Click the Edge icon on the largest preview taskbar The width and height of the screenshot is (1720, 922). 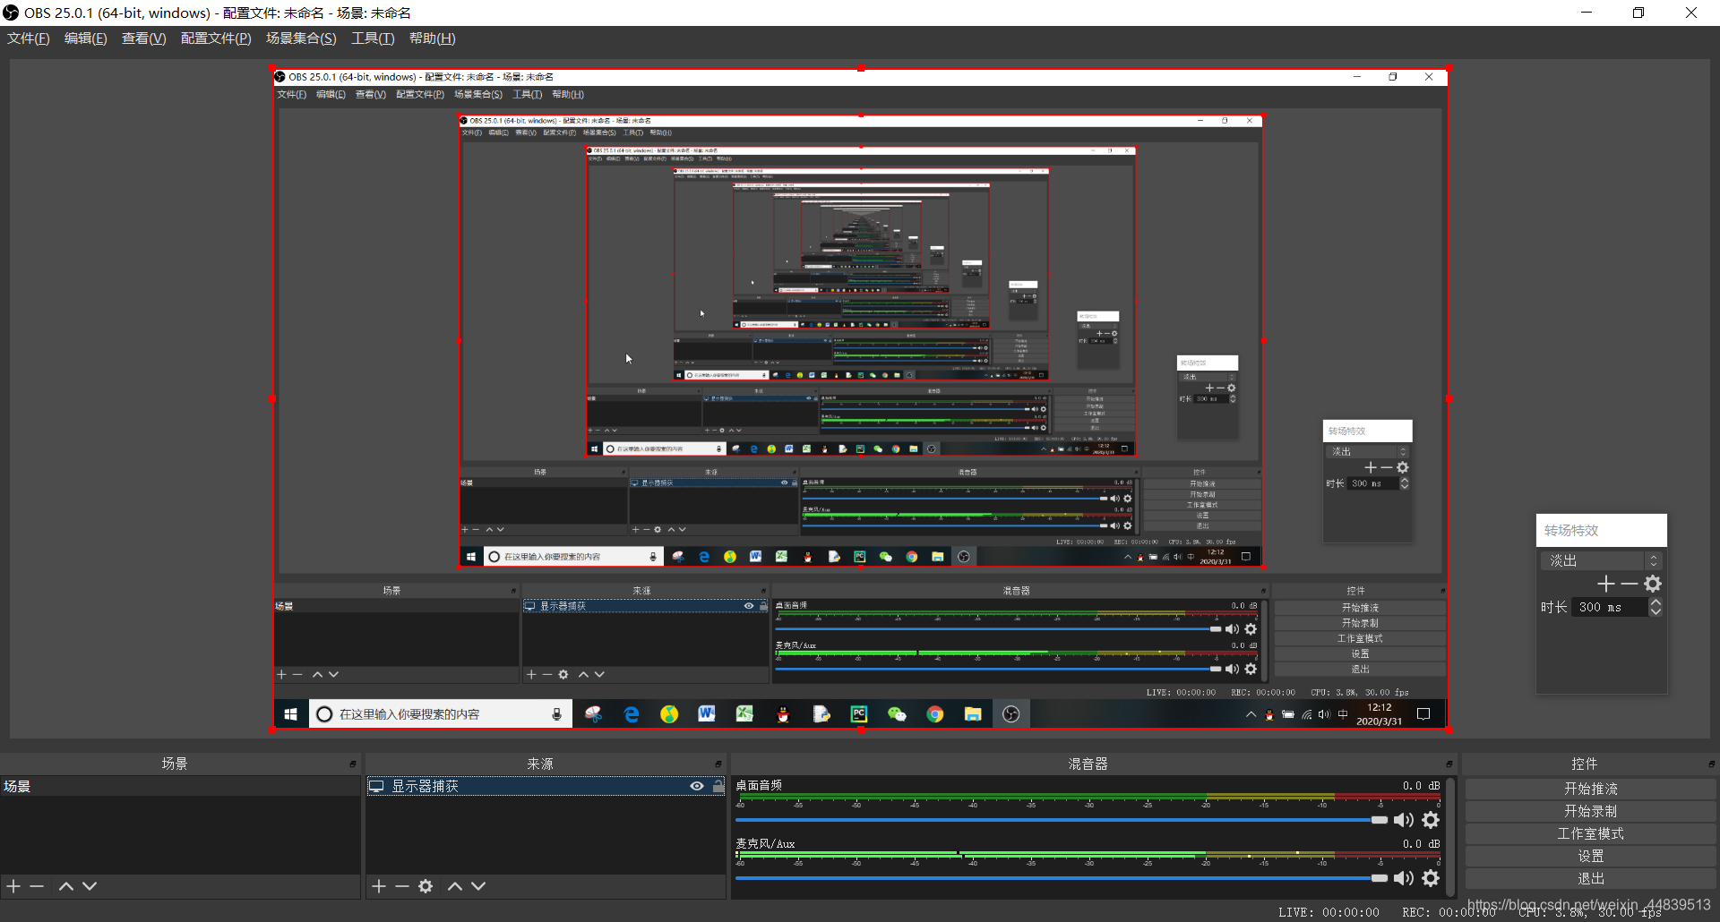(632, 714)
